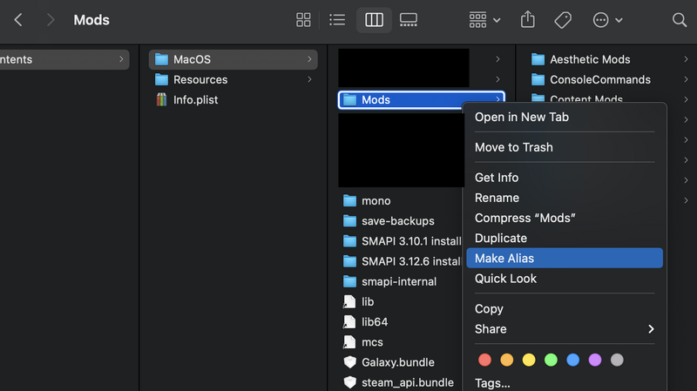Select SMAPI 3.12.6 installer folder
This screenshot has height=391, width=697.
click(x=402, y=261)
